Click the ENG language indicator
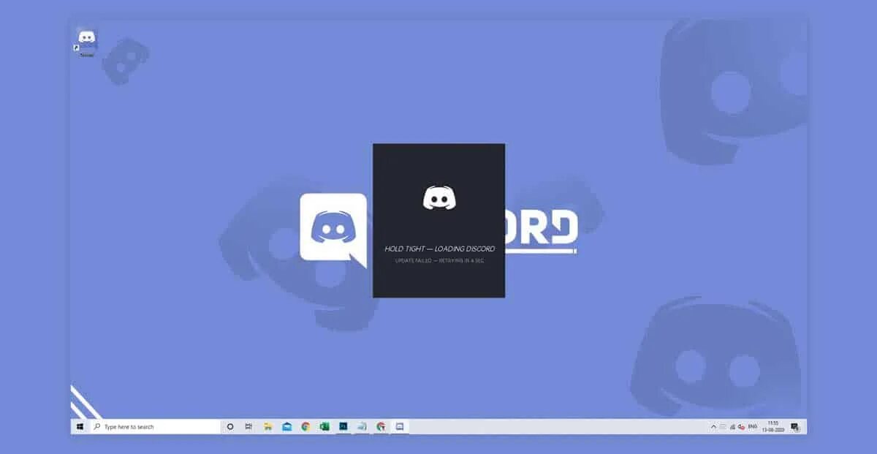This screenshot has height=454, width=877. [x=753, y=426]
